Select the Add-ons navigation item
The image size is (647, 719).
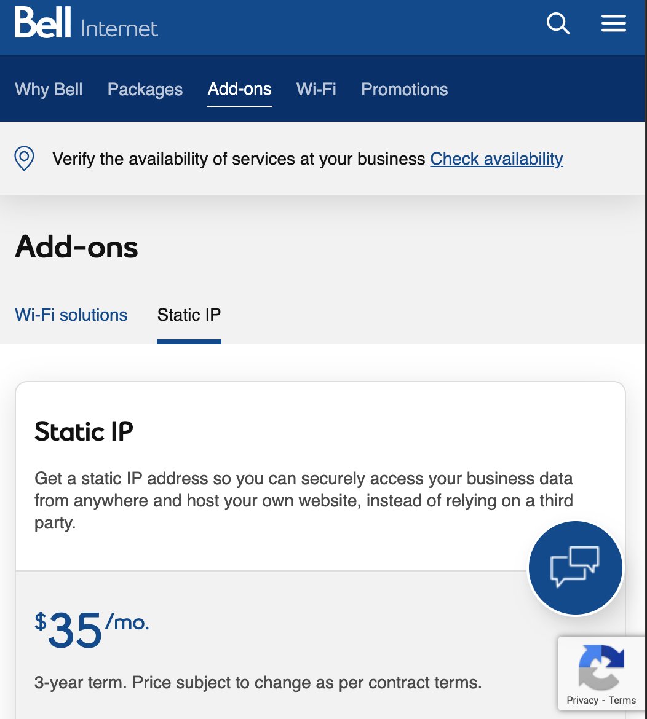coord(239,89)
